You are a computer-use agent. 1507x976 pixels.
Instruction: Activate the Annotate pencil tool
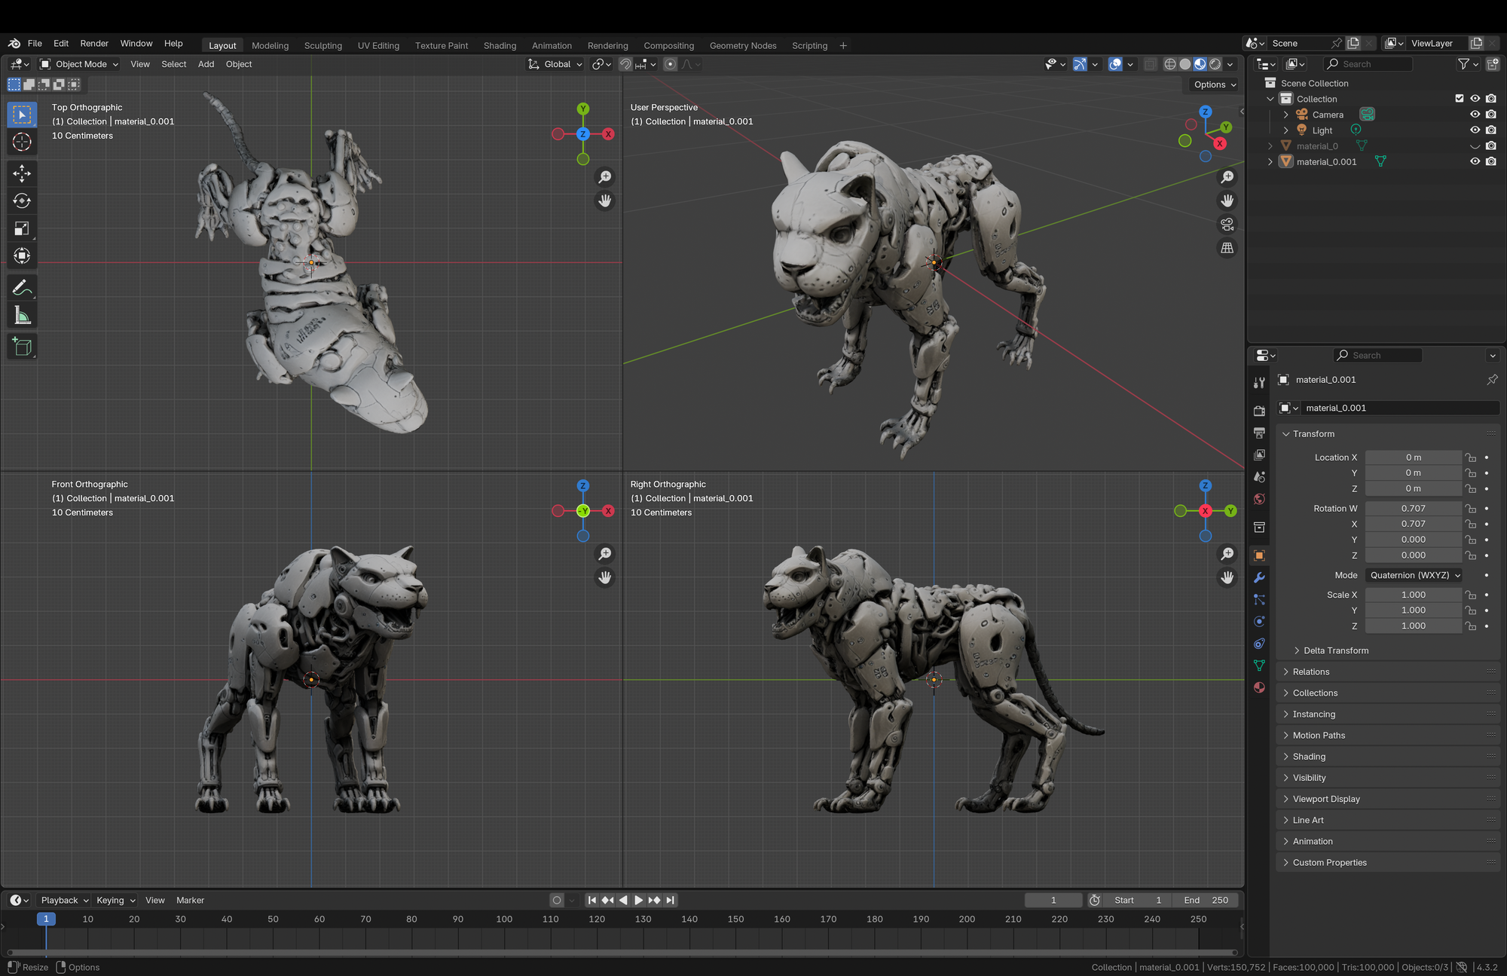[22, 288]
